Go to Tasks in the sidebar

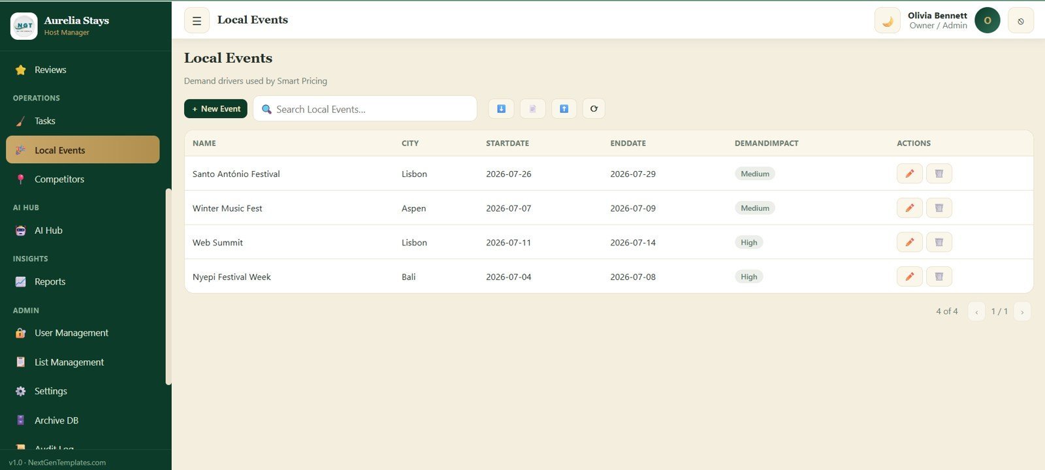[82, 121]
